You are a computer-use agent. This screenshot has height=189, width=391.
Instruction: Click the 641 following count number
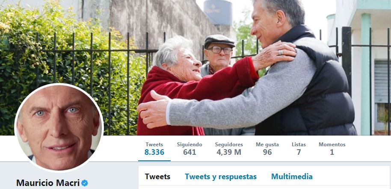click(190, 152)
